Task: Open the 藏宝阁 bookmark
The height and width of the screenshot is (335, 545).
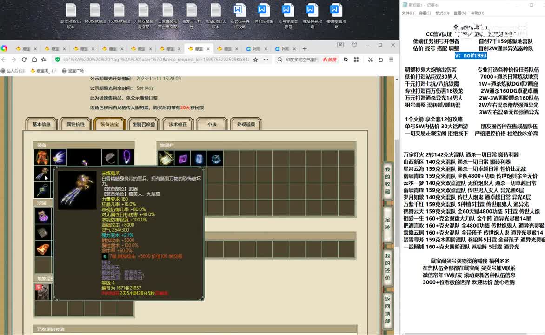Action: (x=43, y=71)
